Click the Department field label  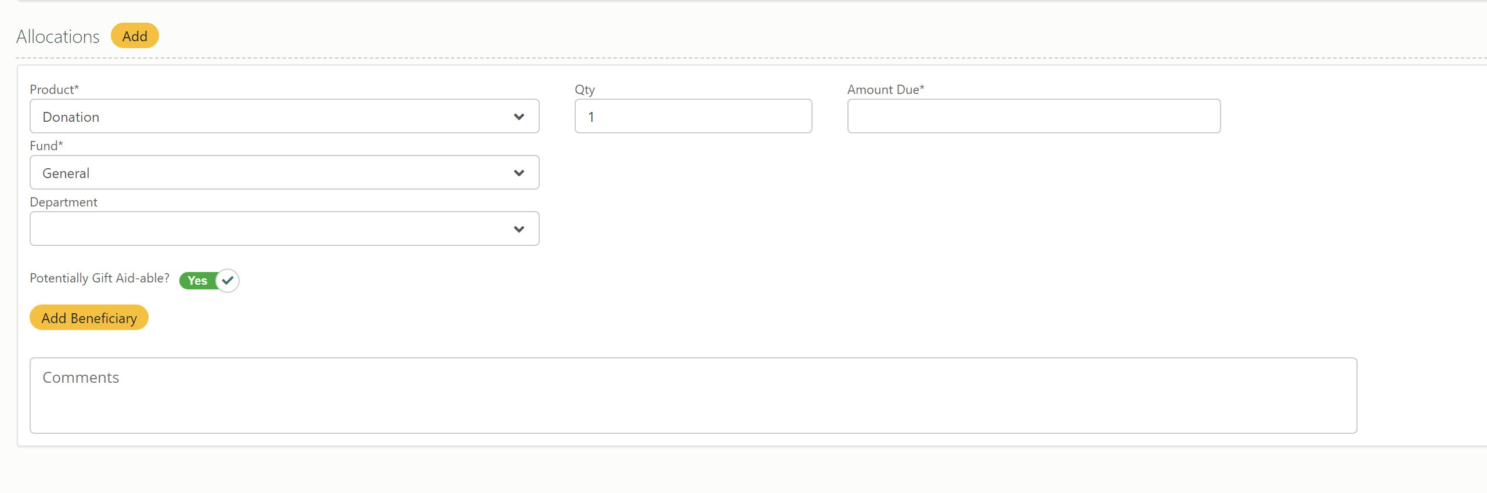[63, 202]
